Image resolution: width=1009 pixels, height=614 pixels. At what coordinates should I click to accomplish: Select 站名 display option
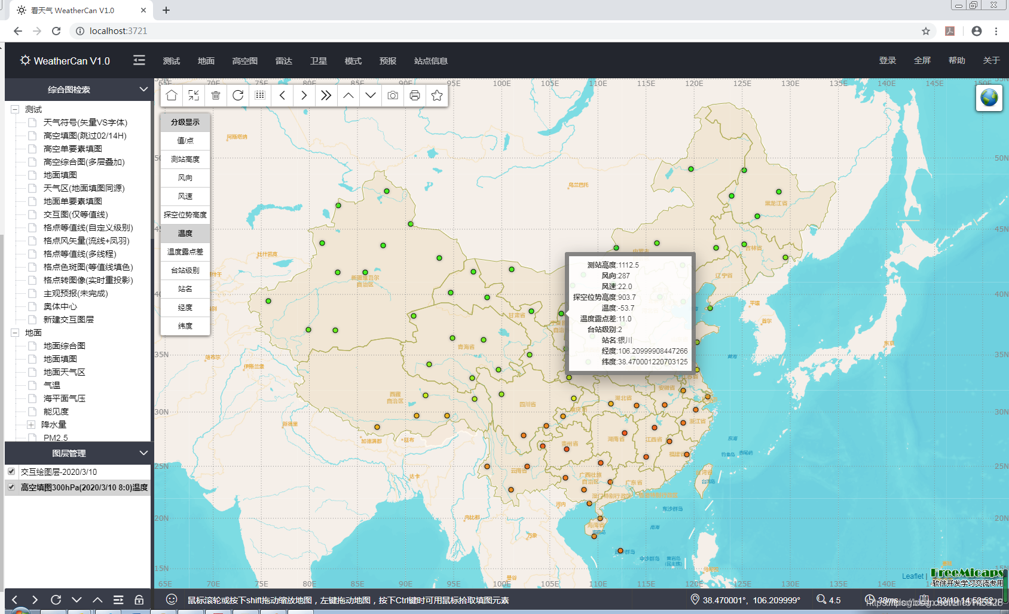pos(185,289)
